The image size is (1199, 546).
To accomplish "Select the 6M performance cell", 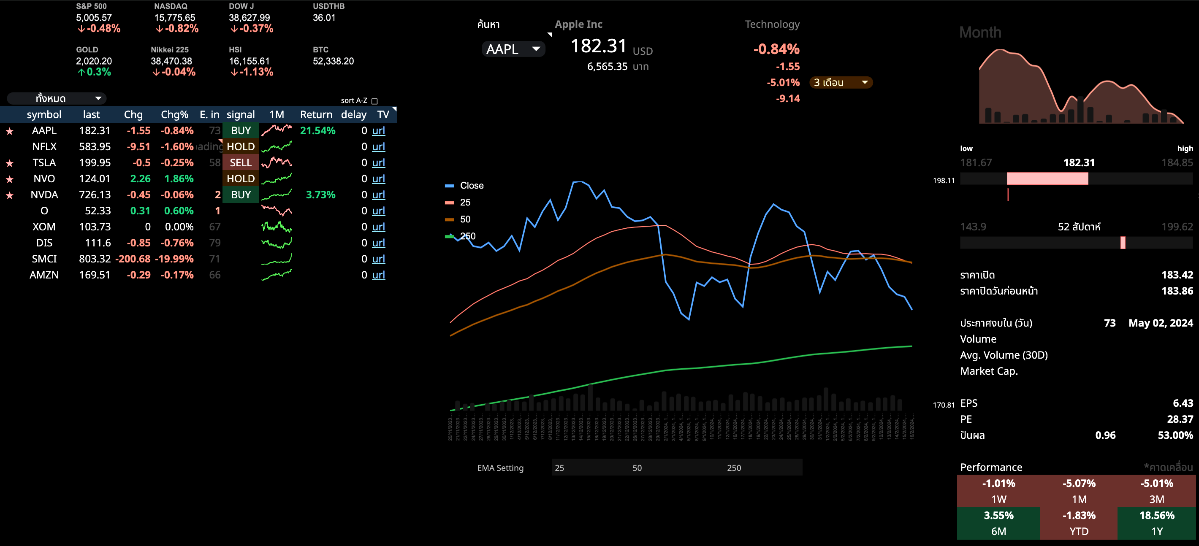I will point(998,523).
